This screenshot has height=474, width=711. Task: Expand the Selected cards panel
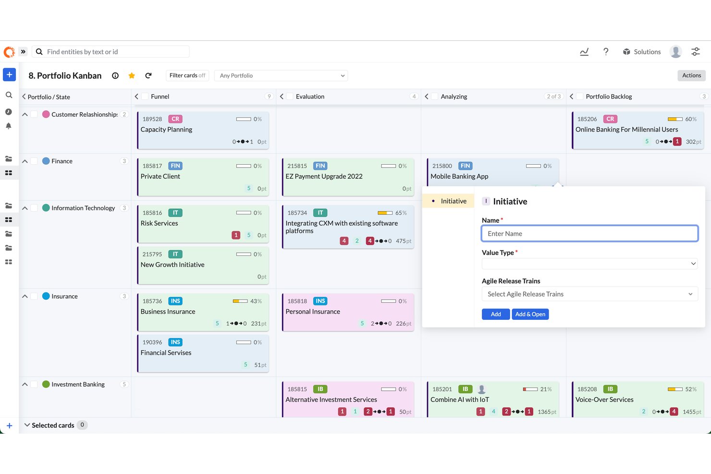point(27,425)
